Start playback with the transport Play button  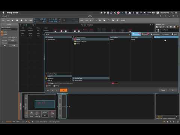point(13,20)
